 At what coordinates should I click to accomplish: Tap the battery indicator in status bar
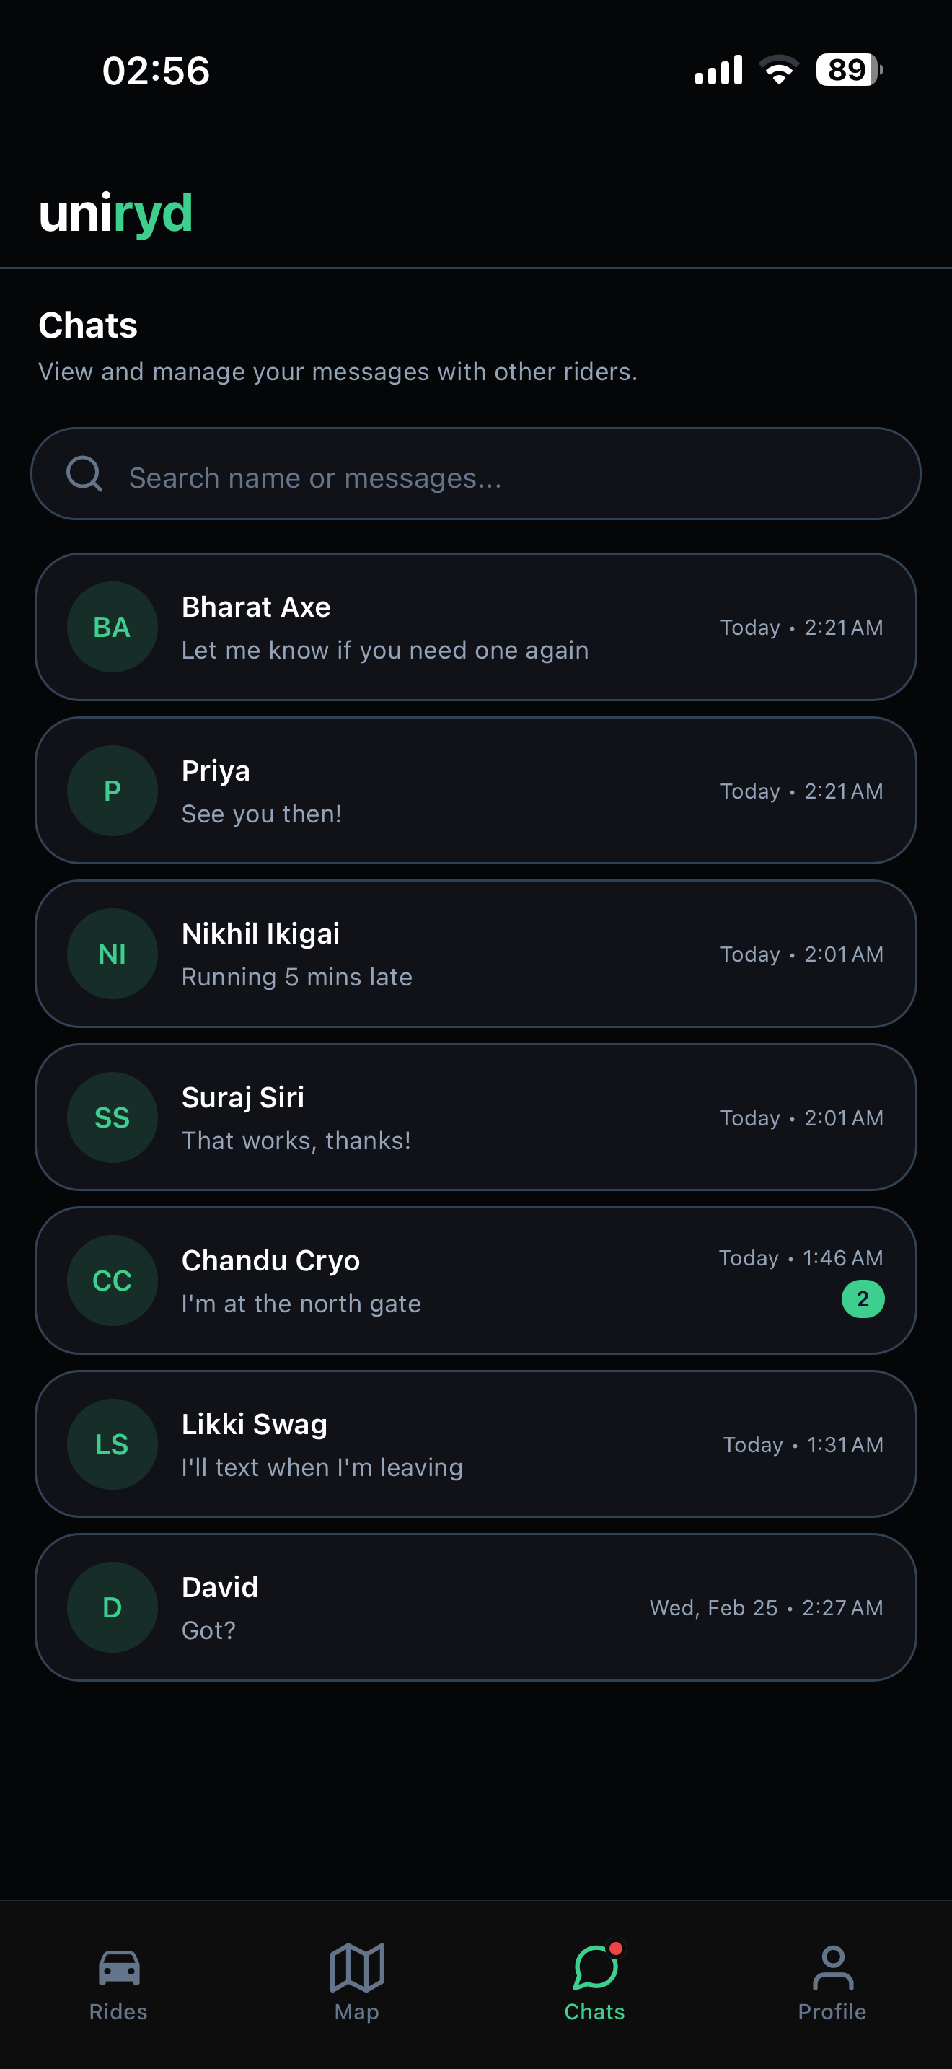coord(848,70)
